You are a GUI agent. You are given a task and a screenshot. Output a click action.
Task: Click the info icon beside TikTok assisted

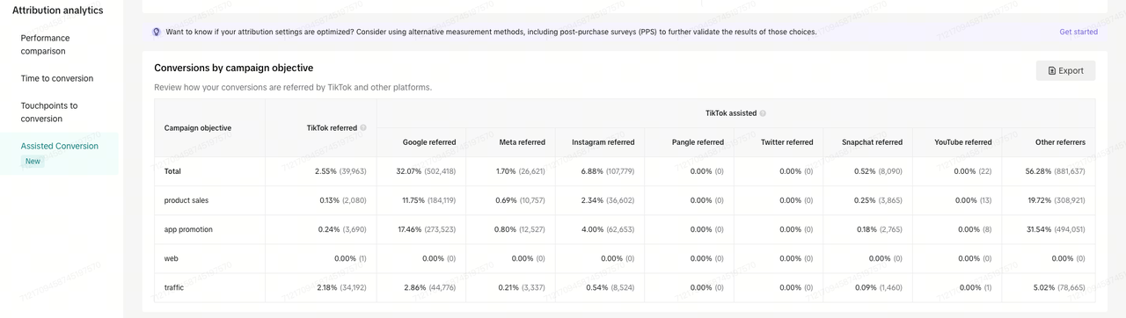tap(763, 113)
